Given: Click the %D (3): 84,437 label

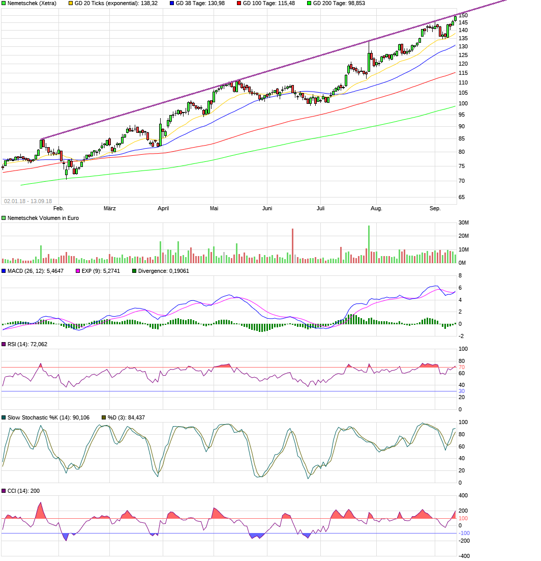Looking at the screenshot, I should click(126, 418).
